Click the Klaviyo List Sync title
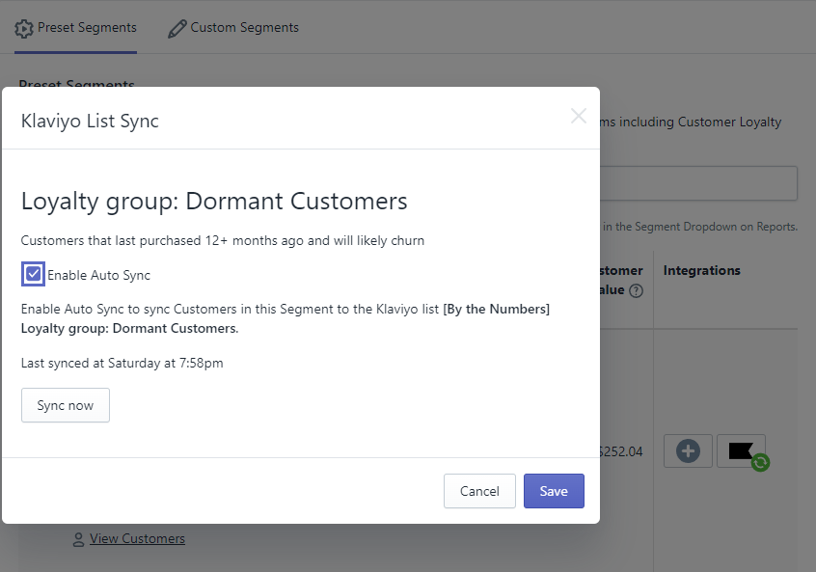Image resolution: width=816 pixels, height=572 pixels. coord(90,121)
